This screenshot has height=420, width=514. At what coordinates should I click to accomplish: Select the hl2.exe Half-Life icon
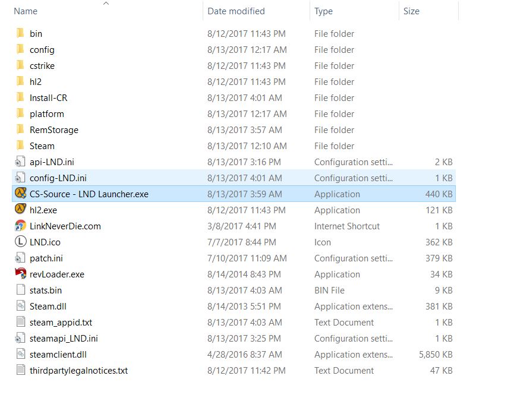click(x=20, y=210)
